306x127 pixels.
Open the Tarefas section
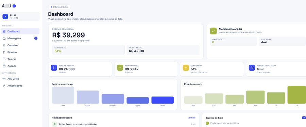20,59
